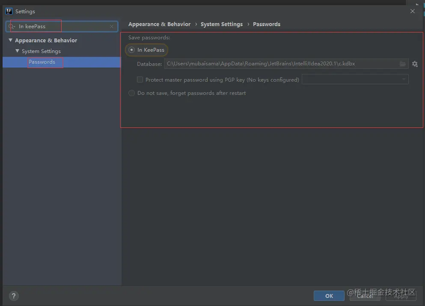Screen dimensions: 425x306
Task: Click the OK button
Action: coord(329,296)
